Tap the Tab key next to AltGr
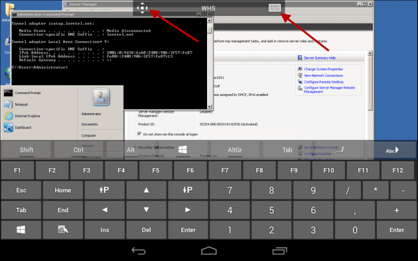The image size is (418, 261). point(287,150)
